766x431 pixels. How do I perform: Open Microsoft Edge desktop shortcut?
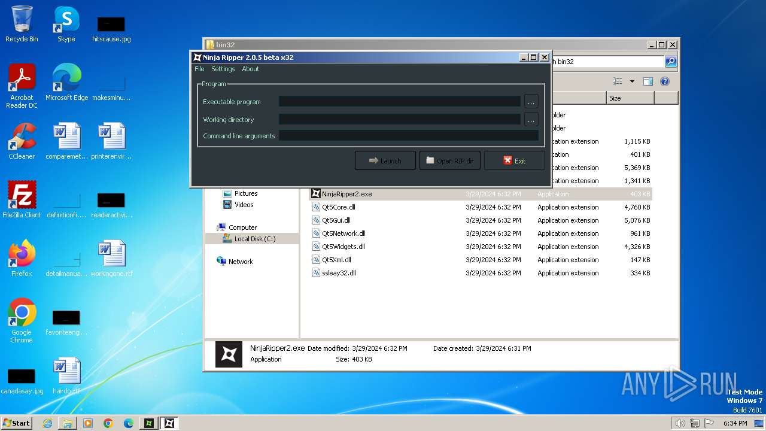pos(66,83)
